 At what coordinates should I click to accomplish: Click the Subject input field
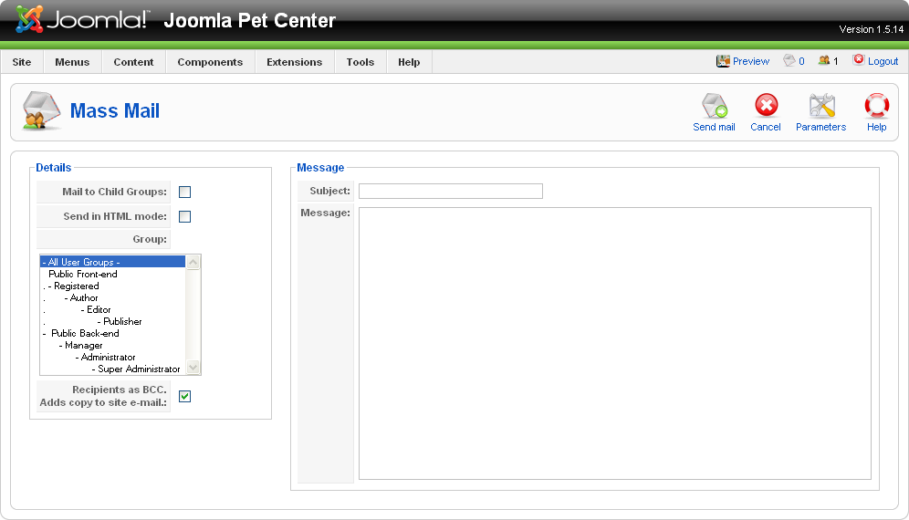point(451,191)
